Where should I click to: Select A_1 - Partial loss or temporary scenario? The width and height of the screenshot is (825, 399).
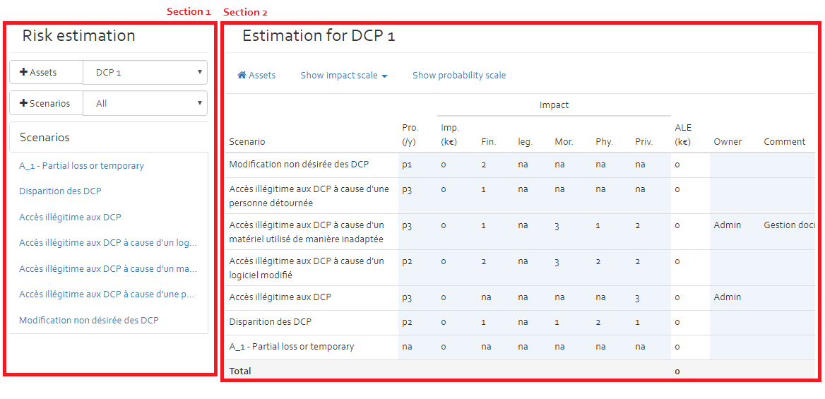coord(81,165)
